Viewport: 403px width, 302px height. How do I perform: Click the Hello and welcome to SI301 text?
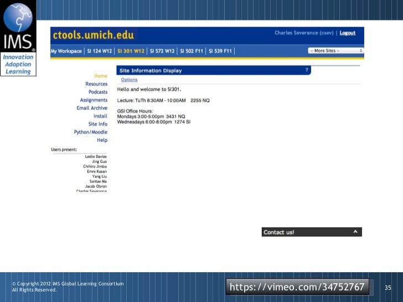(149, 90)
